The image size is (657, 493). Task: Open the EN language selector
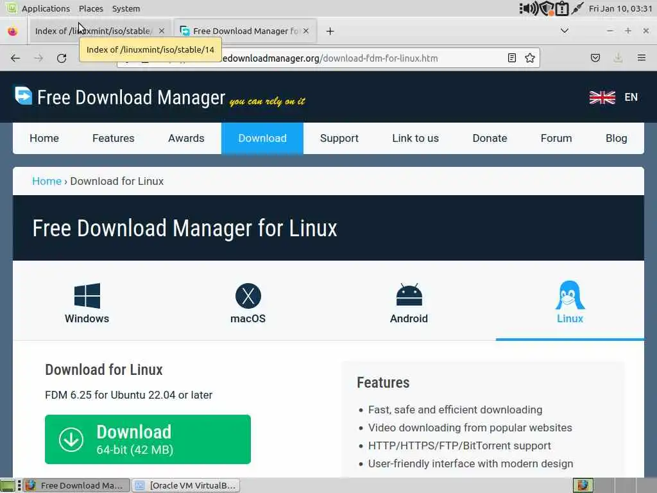631,98
